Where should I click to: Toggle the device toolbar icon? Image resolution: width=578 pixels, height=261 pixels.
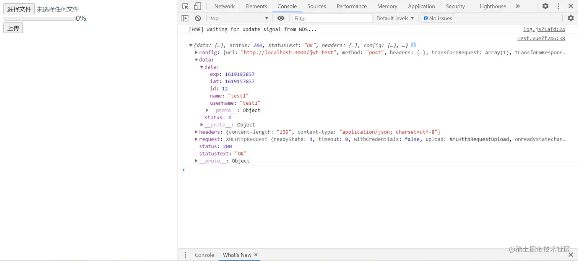point(197,6)
